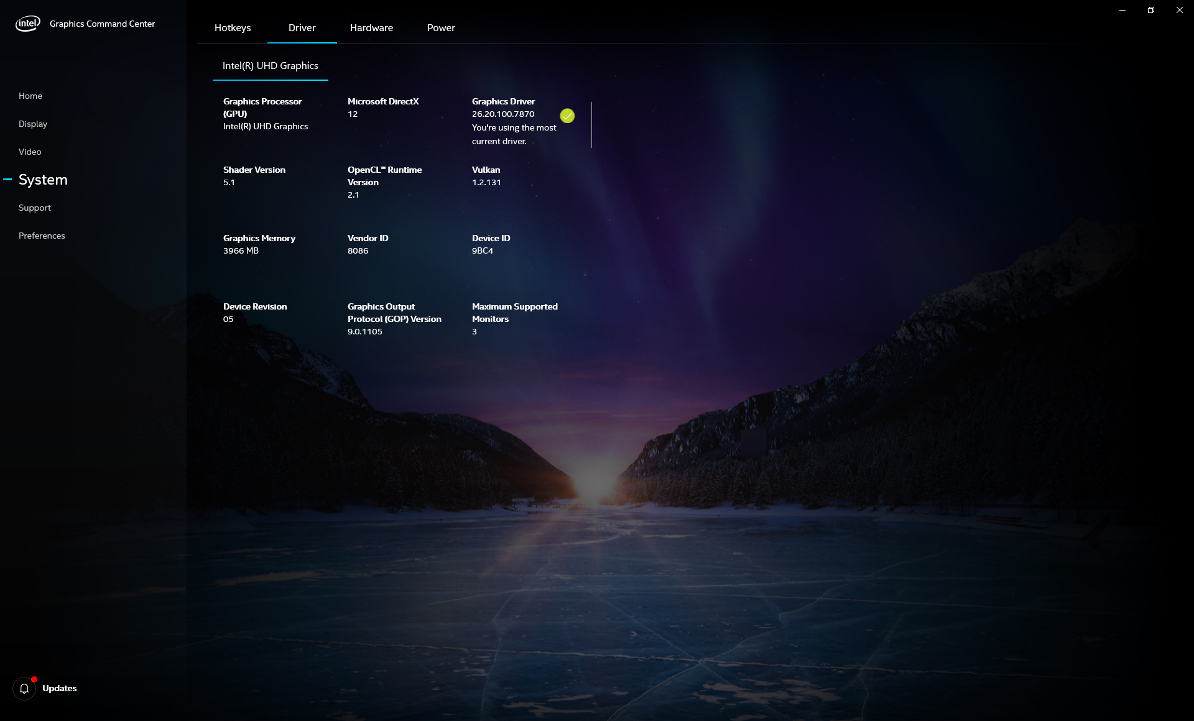Click GOP version 9.0.1105
Viewport: 1194px width, 721px height.
point(365,331)
